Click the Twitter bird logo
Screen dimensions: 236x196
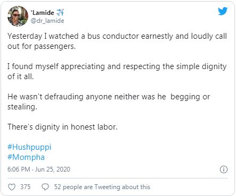pyautogui.click(x=223, y=11)
